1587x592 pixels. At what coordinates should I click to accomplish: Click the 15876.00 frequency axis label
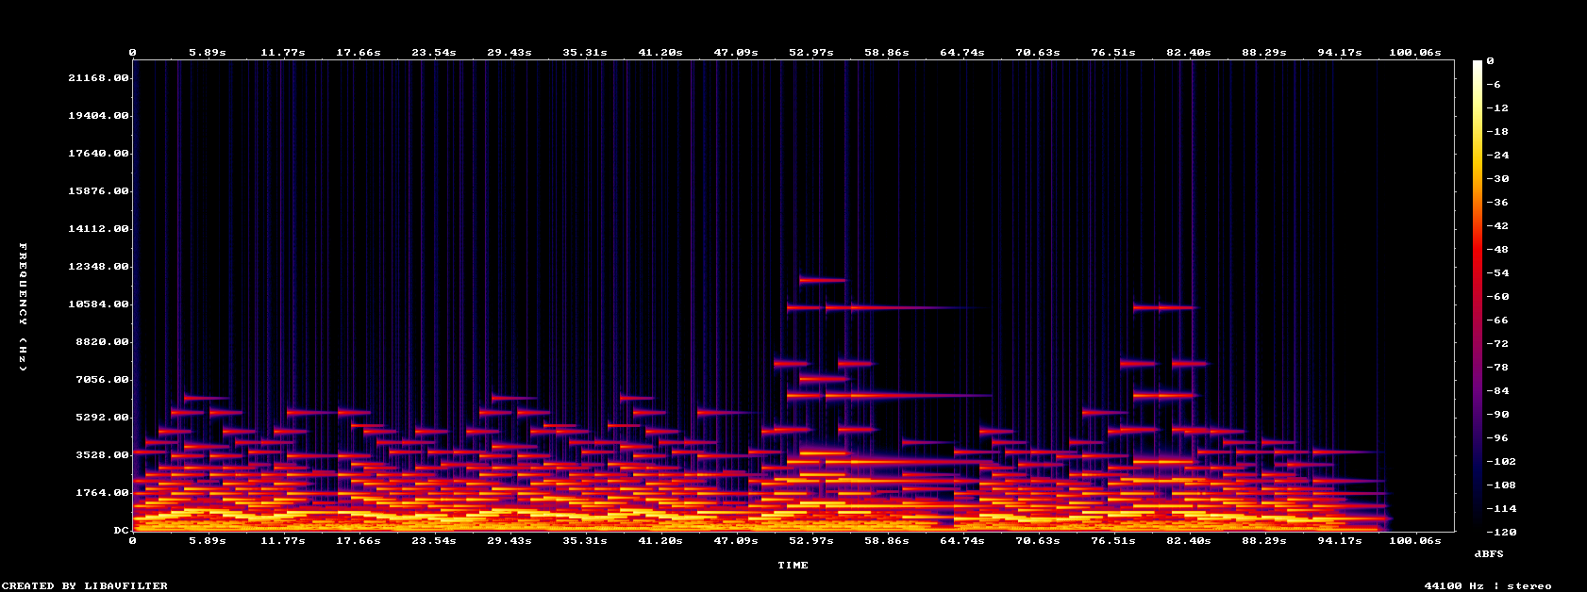click(x=98, y=191)
